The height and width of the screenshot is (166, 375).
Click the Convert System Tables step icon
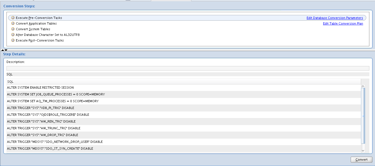(13, 29)
